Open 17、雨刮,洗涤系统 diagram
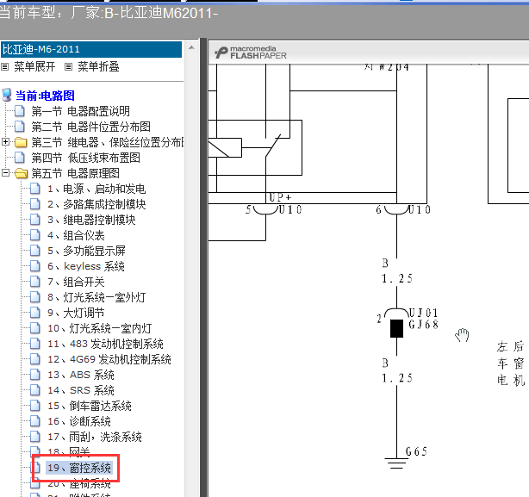 click(x=95, y=437)
